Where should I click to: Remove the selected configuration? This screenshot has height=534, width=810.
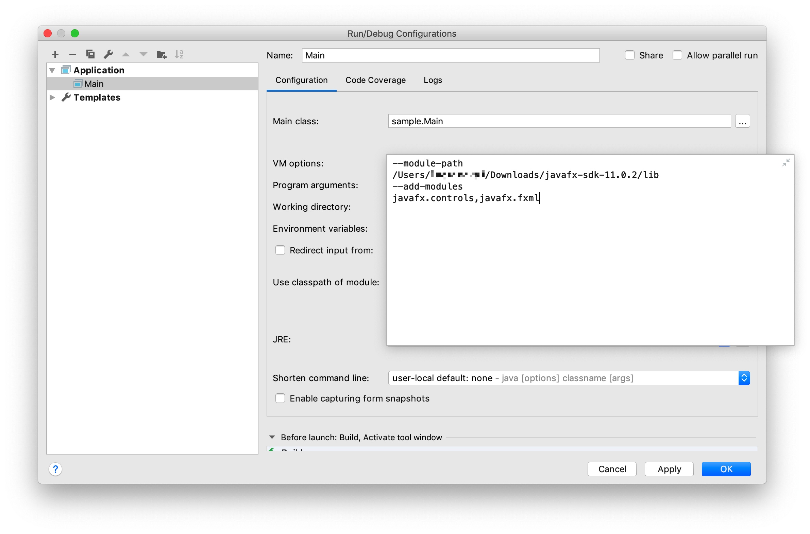coord(73,54)
